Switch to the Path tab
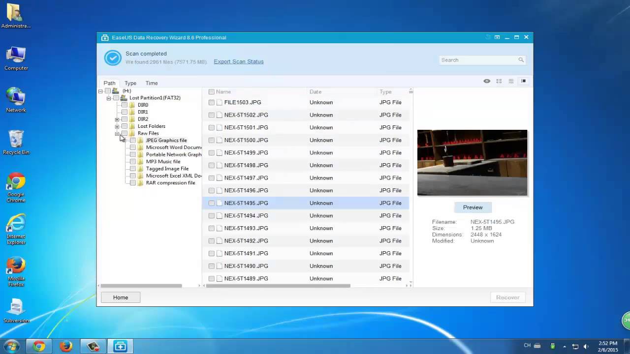This screenshot has height=354, width=630. click(109, 83)
